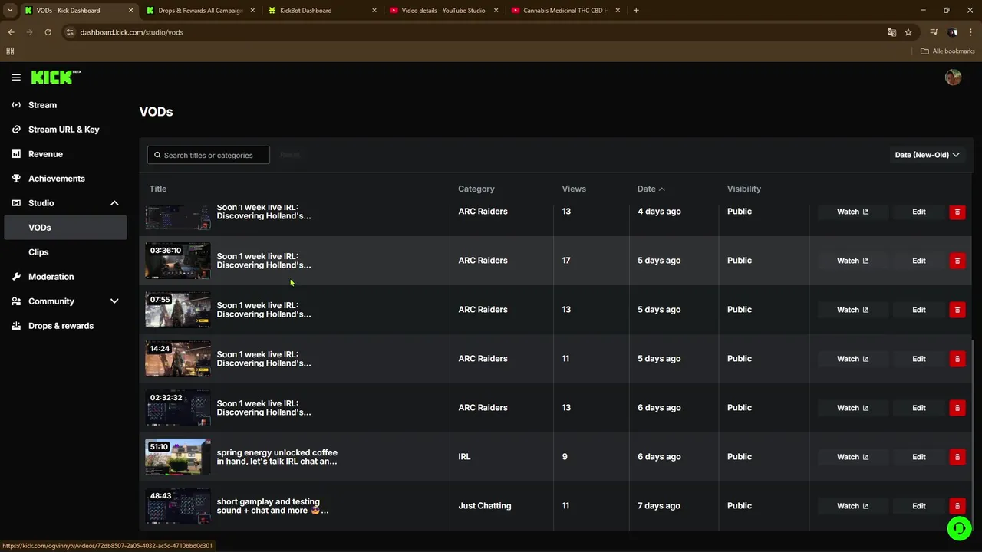Expand the Community sidebar section

[x=114, y=301]
